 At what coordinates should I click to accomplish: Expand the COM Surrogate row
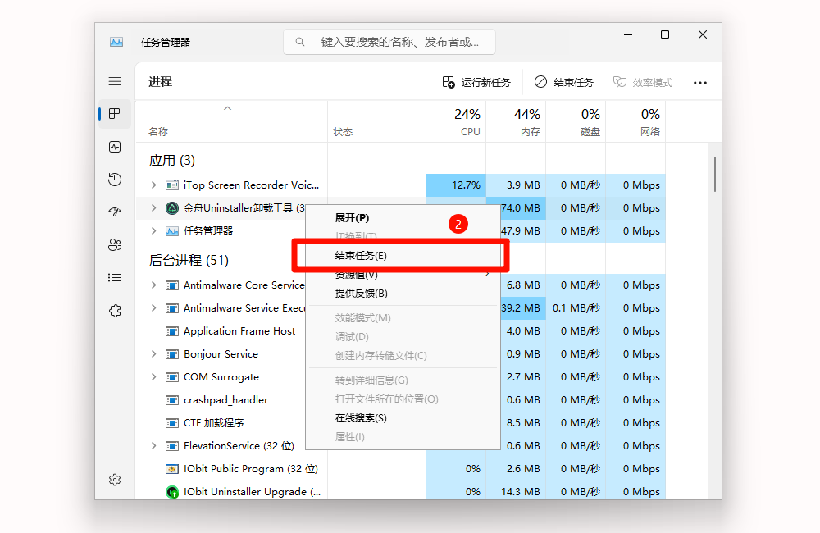(x=153, y=377)
